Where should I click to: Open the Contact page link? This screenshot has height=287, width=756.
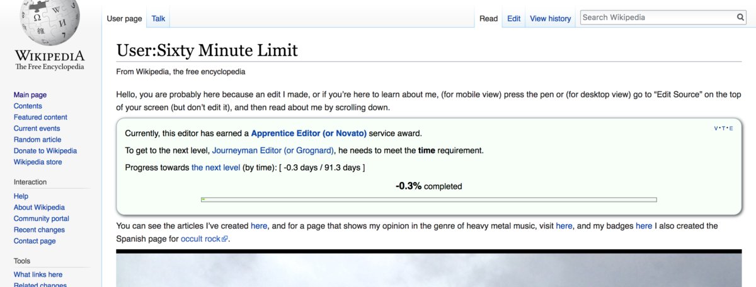(x=35, y=241)
